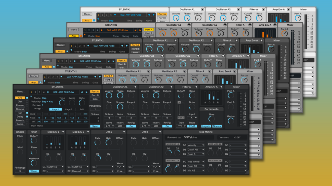The height and width of the screenshot is (186, 332).
Task: Open Mod Matrix D2 Mix AB dropdown
Action: [x=196, y=171]
